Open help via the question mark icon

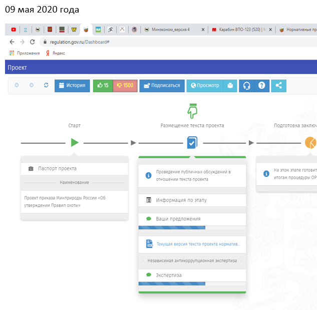(x=261, y=86)
